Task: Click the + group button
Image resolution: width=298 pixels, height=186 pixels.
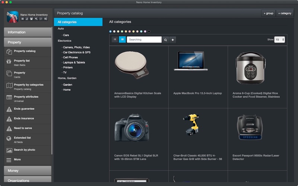Action: click(268, 13)
